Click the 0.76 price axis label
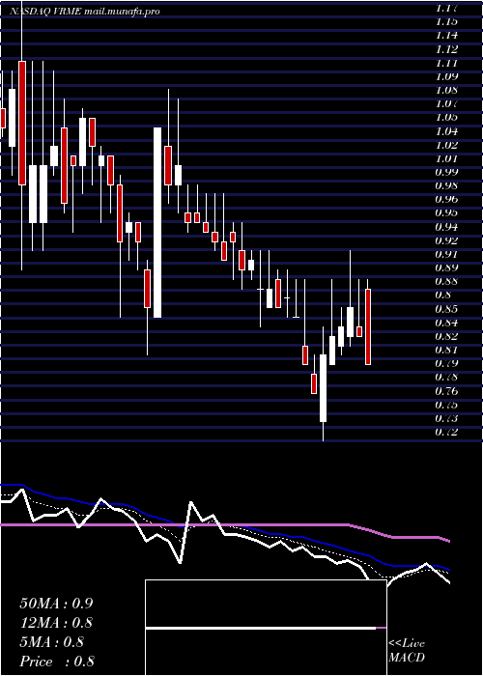 point(446,391)
